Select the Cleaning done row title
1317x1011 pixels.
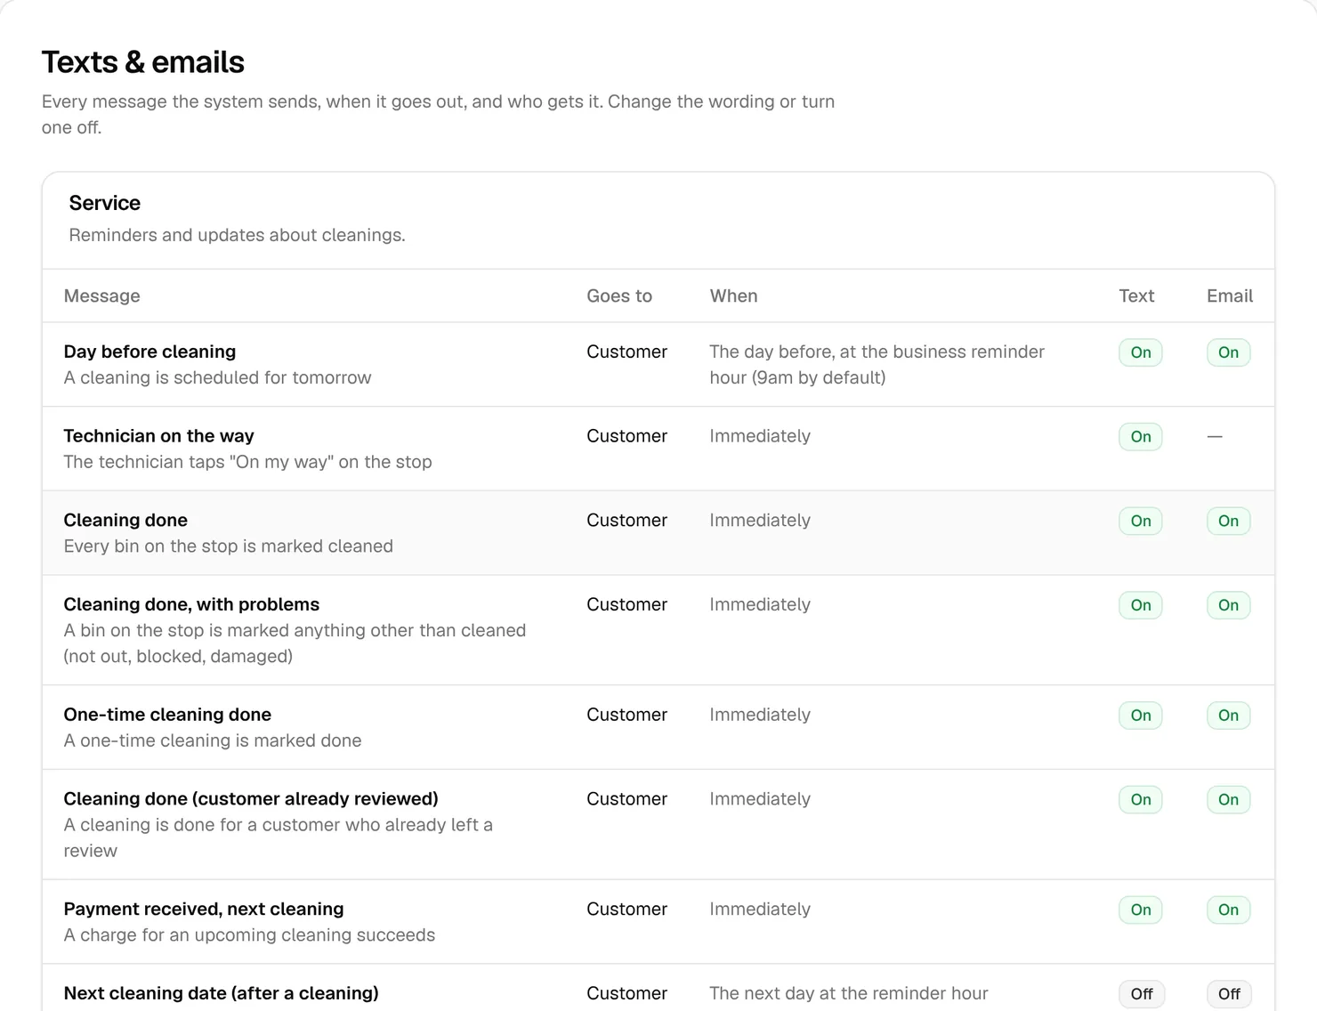pos(125,520)
